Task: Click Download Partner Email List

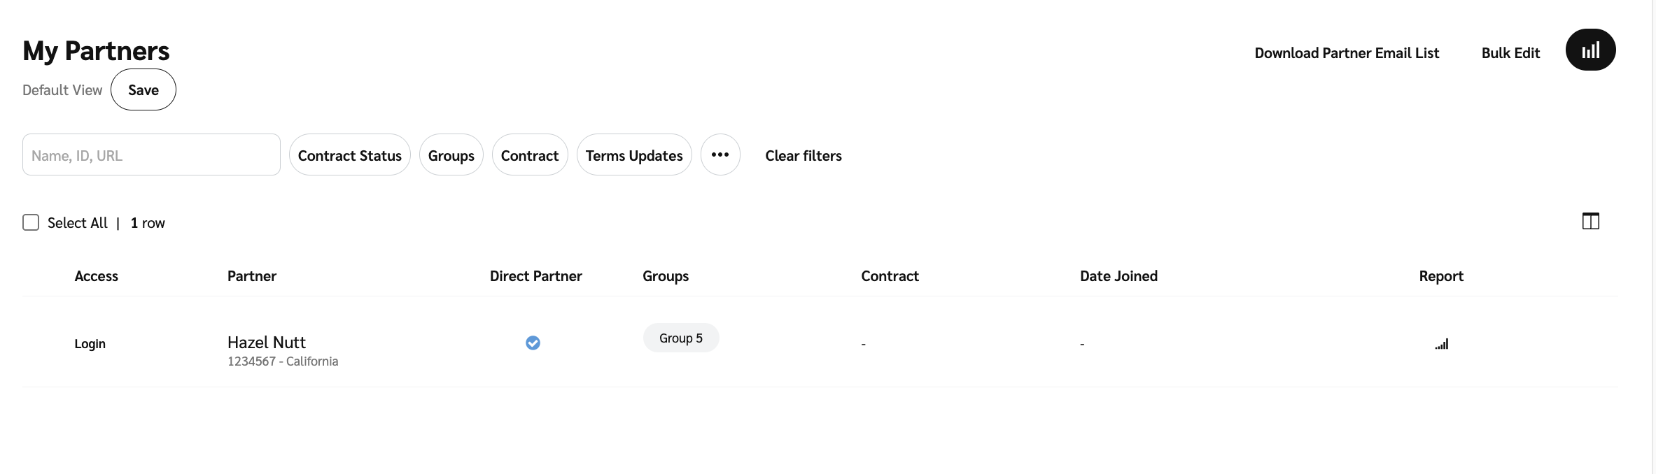Action: coord(1347,53)
